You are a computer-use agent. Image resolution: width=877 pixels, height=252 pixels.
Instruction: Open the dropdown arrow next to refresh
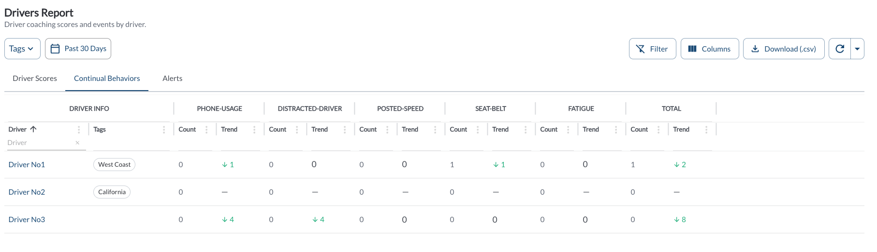[857, 49]
